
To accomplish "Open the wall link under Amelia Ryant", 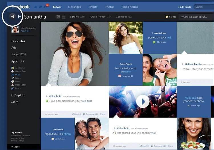I will point(169,38).
